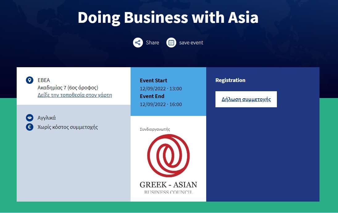The image size is (338, 213).
Task: Click the Event End label
Action: [x=152, y=96]
